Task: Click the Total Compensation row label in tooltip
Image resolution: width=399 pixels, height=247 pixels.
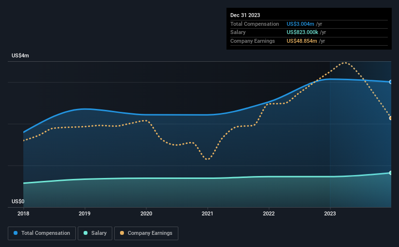Action: point(255,24)
